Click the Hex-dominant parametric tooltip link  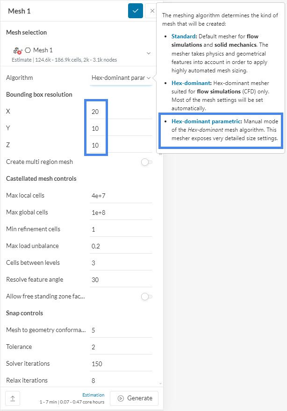206,121
